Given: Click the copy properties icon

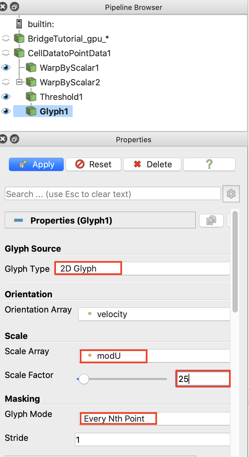Looking at the screenshot, I should [211, 221].
